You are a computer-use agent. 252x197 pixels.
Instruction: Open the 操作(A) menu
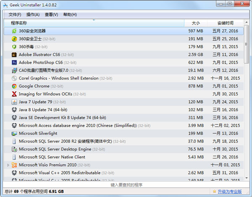(x=33, y=15)
